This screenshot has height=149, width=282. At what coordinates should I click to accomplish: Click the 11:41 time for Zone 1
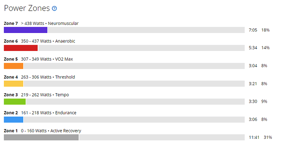[254, 137]
